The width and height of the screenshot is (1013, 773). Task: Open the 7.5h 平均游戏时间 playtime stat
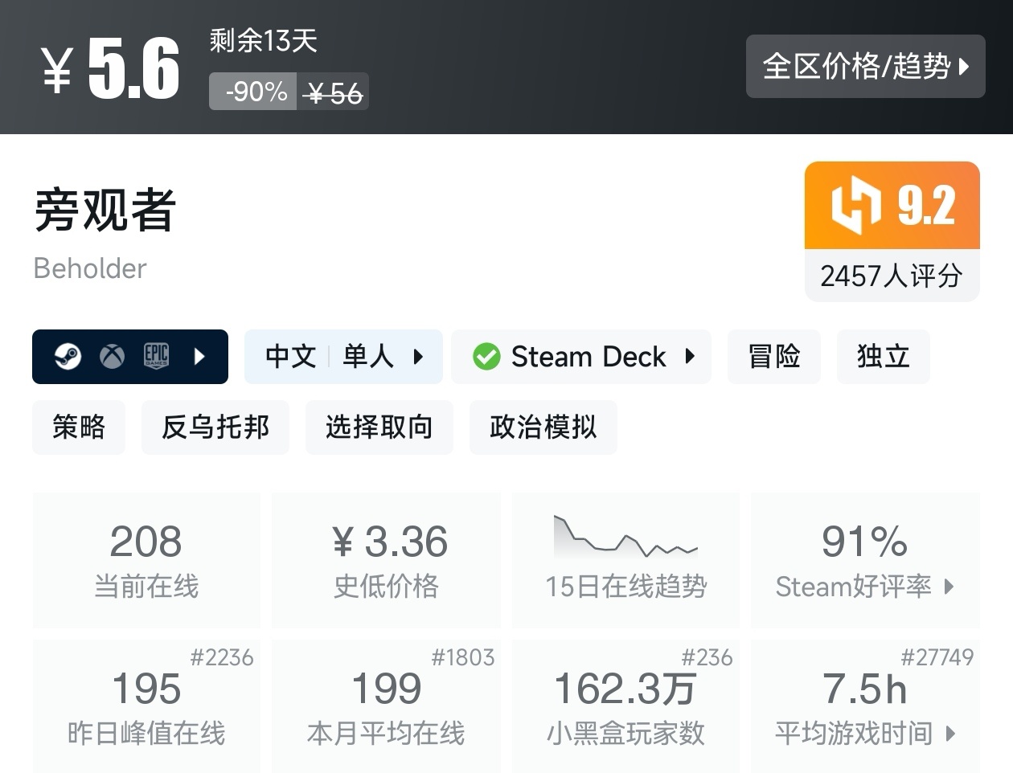[x=865, y=706]
